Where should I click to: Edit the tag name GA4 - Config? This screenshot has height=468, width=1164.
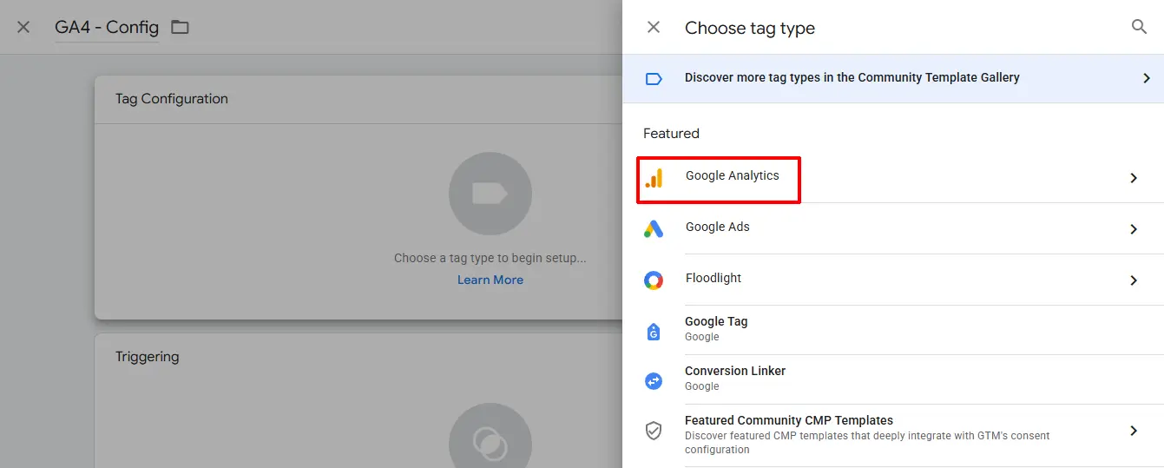(107, 27)
